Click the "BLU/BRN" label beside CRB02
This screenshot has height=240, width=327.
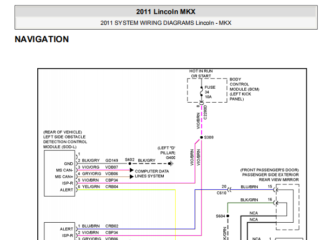click(91, 226)
